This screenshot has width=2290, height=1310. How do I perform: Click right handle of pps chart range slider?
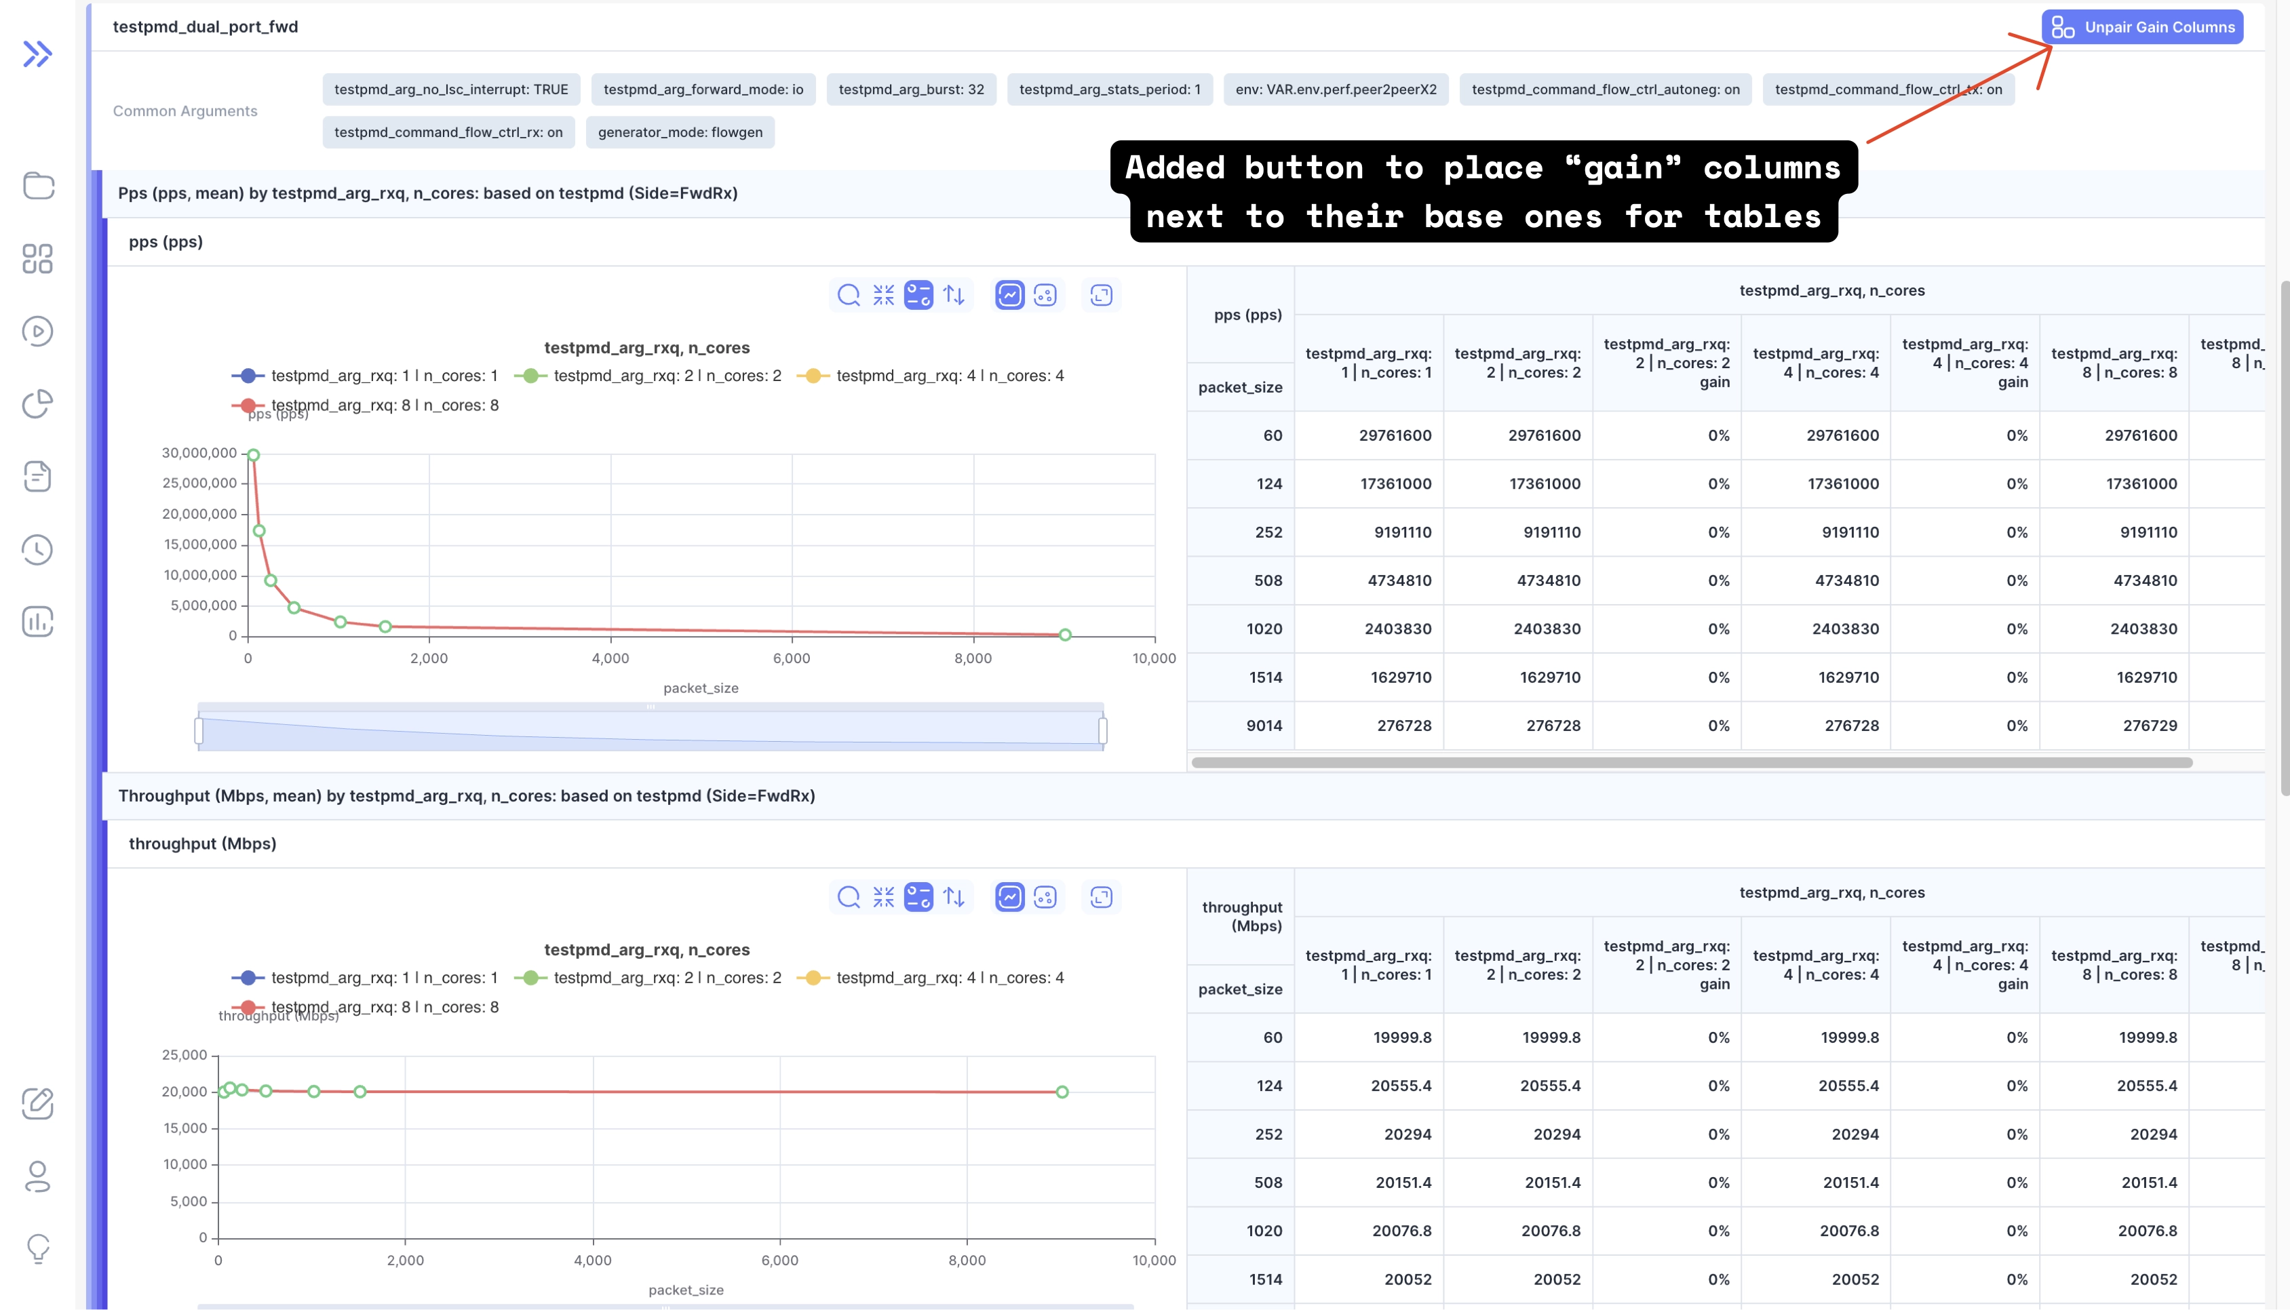click(x=1103, y=730)
